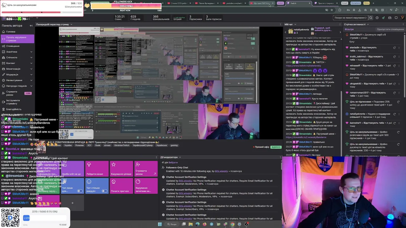406x228 pixels.
Task: Expand the Спільнота sidebar section
Action: click(x=31, y=57)
